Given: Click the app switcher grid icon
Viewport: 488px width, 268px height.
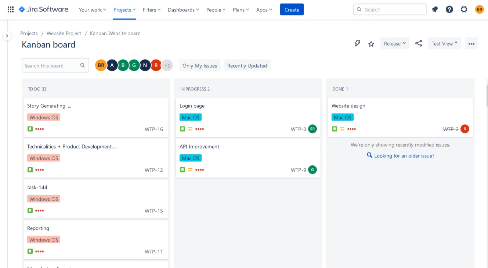Looking at the screenshot, I should tap(10, 9).
